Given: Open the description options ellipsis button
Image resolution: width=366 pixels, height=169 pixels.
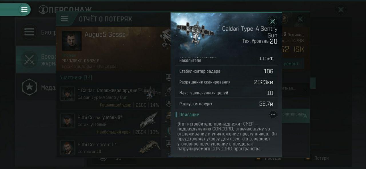Looking at the screenshot, I should click(x=273, y=115).
